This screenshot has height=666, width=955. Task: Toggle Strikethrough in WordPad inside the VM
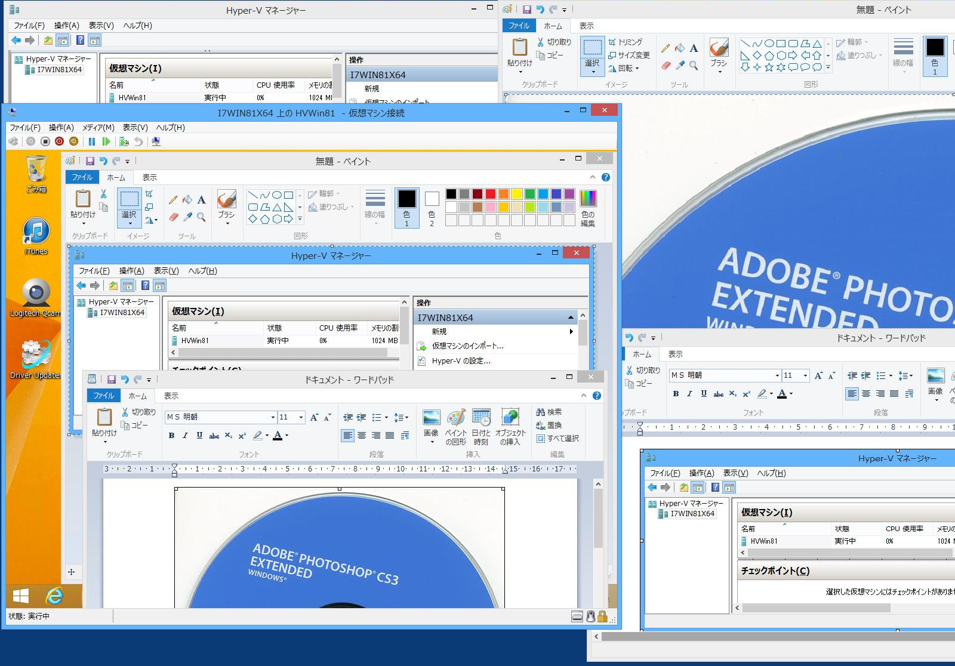(x=214, y=436)
